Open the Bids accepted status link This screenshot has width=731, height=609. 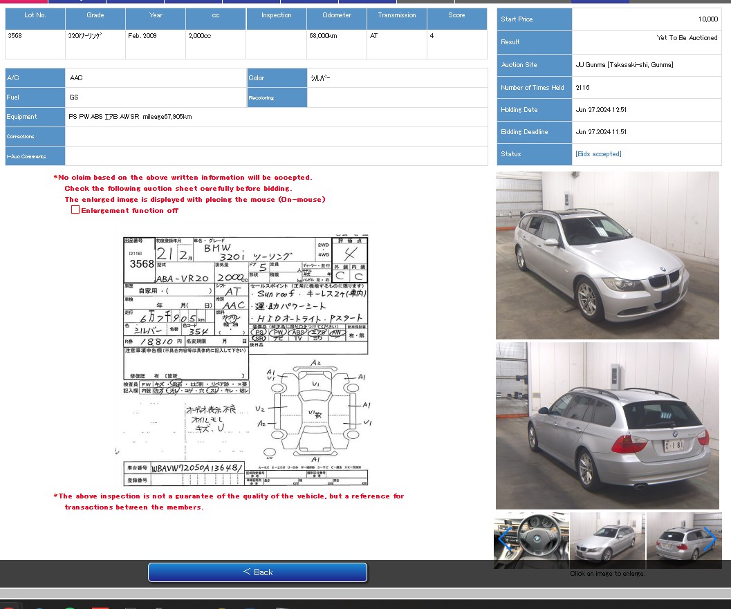(x=598, y=154)
